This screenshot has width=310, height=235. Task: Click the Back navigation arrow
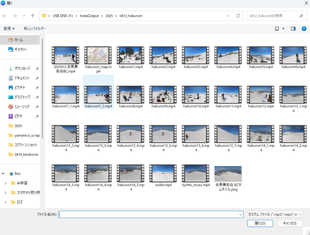[x=5, y=16]
